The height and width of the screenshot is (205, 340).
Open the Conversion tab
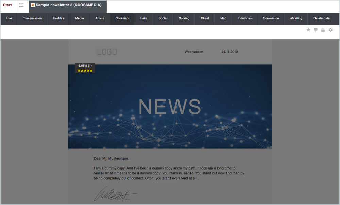pyautogui.click(x=271, y=18)
